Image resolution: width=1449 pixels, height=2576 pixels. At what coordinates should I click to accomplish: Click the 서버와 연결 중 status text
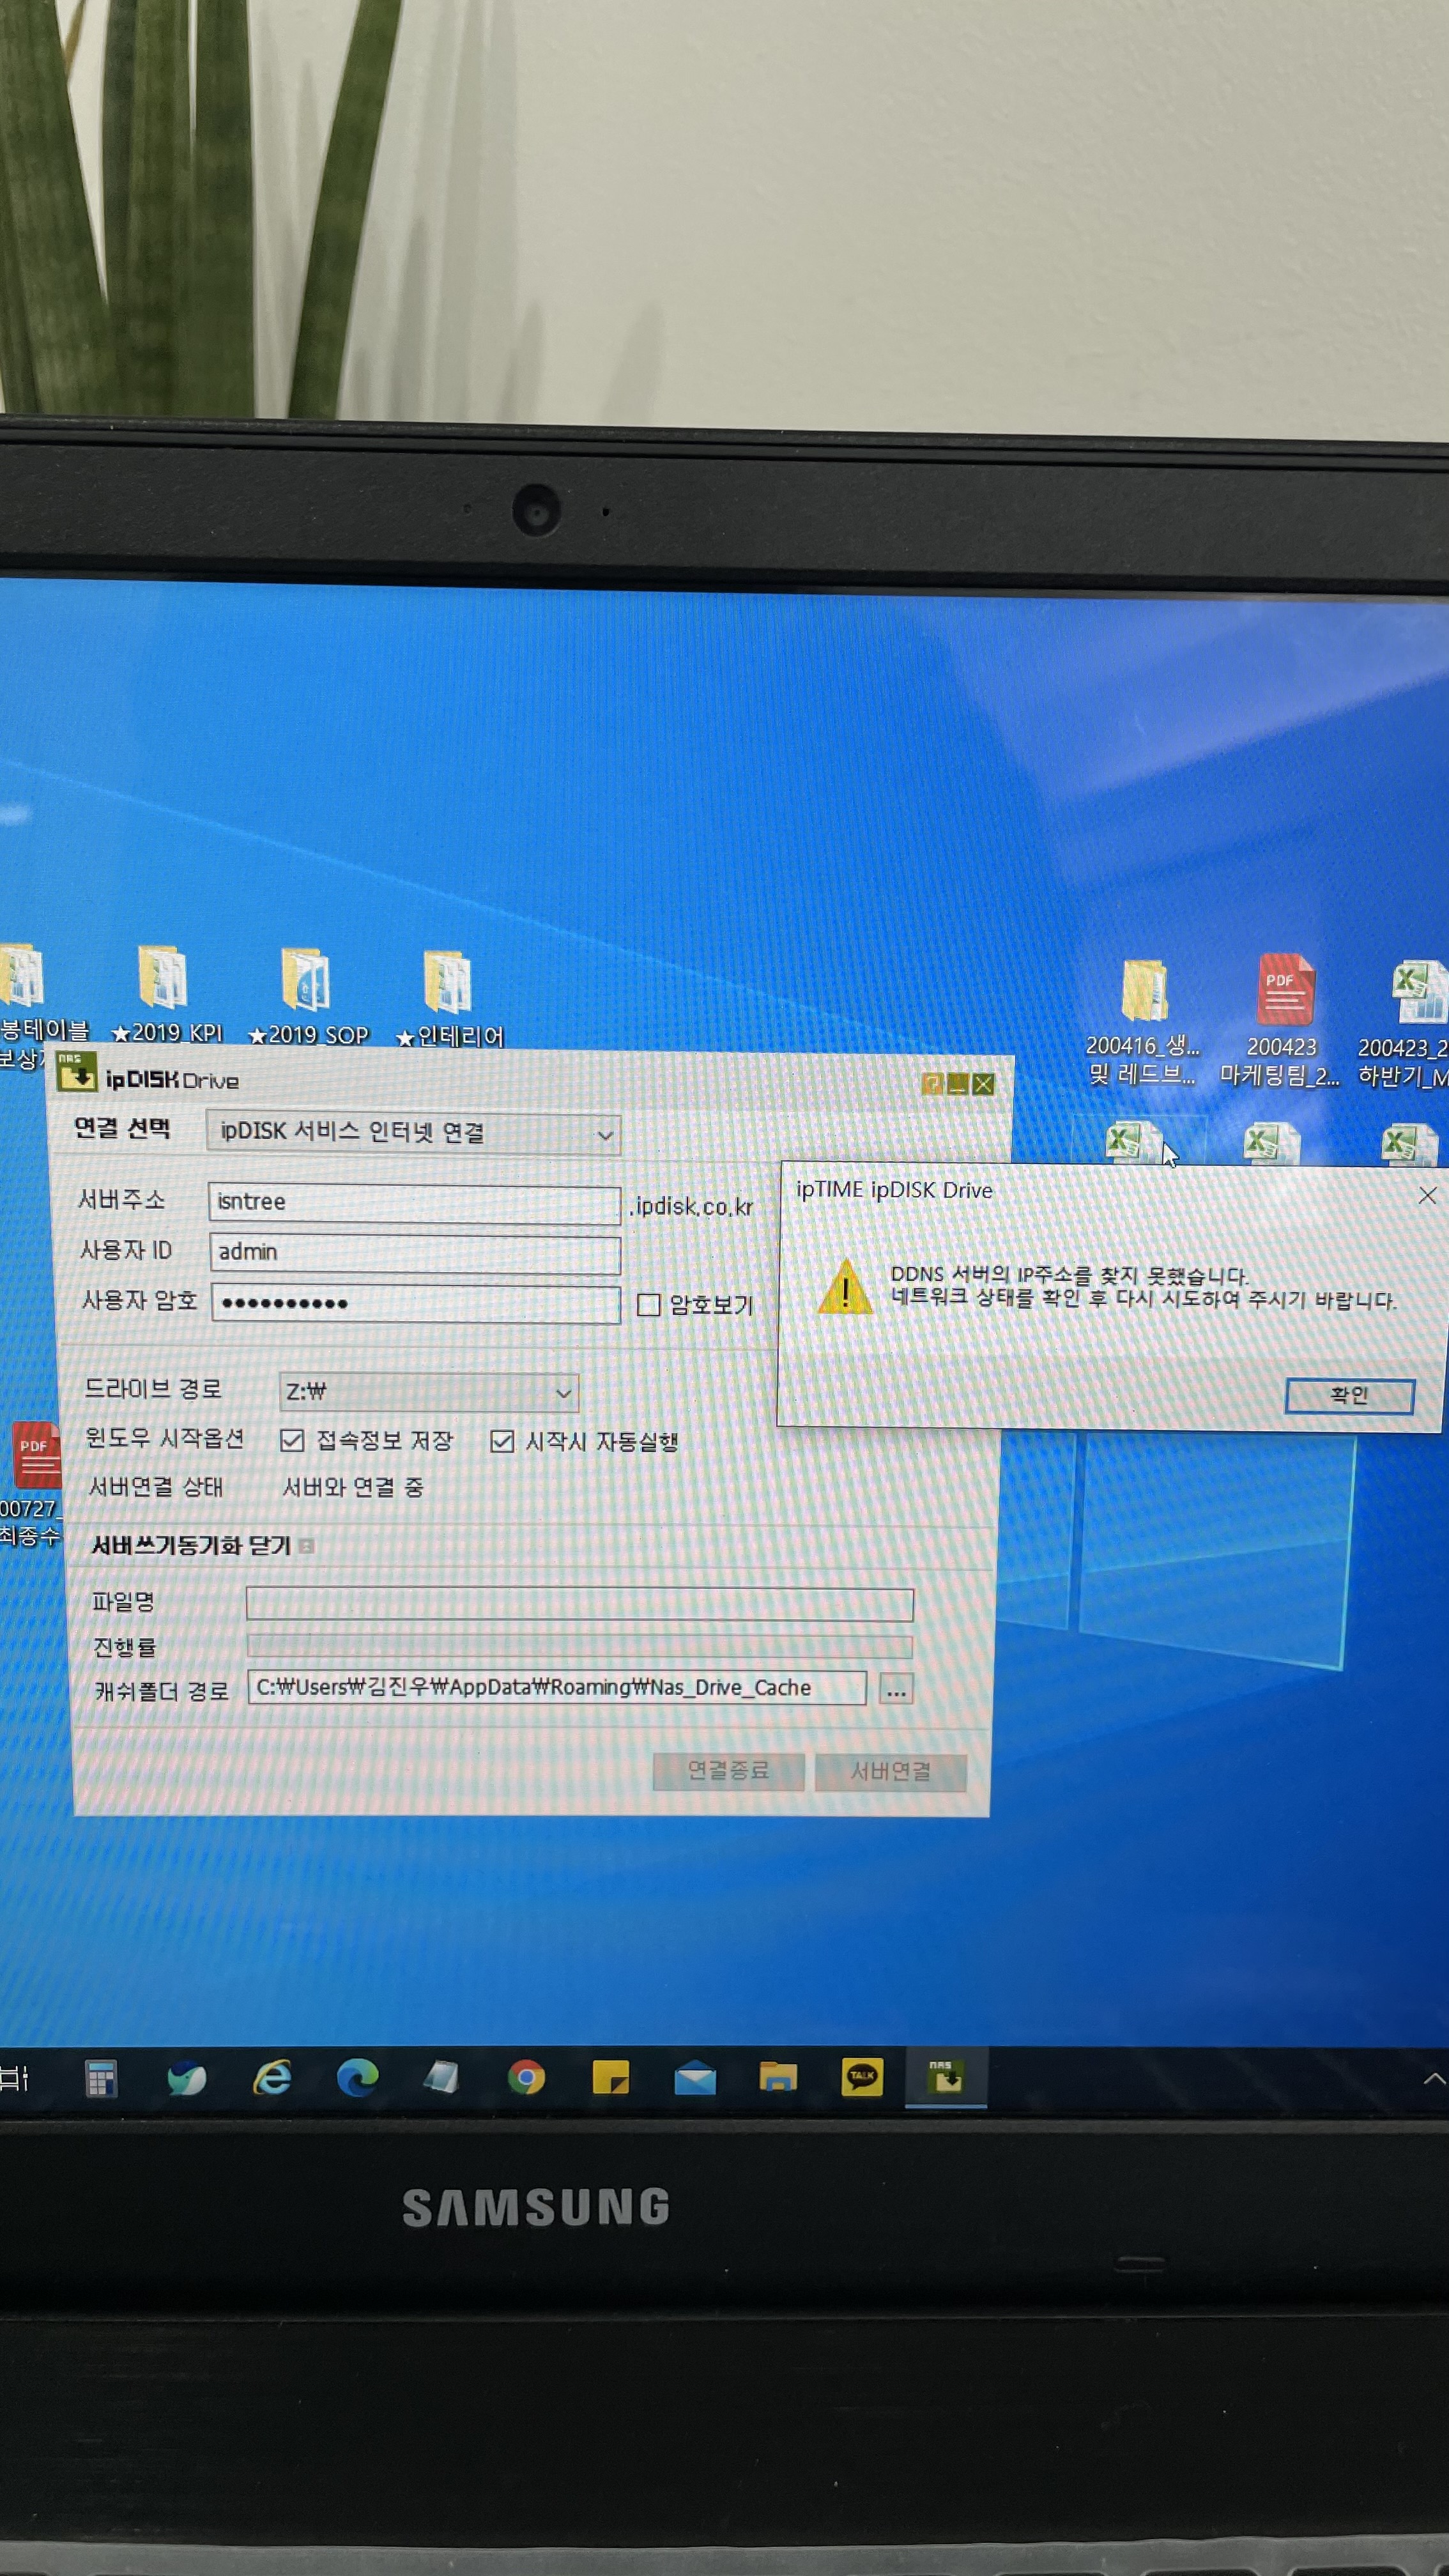pos(353,1487)
